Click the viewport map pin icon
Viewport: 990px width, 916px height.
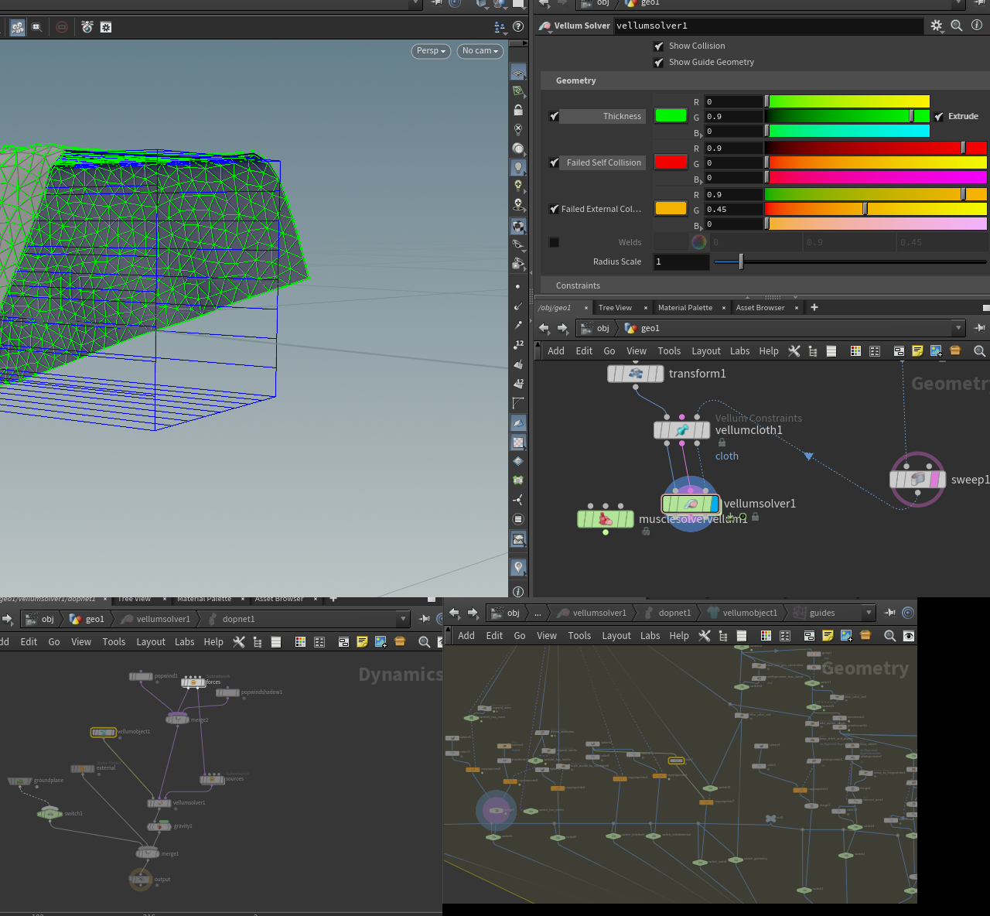click(x=518, y=567)
